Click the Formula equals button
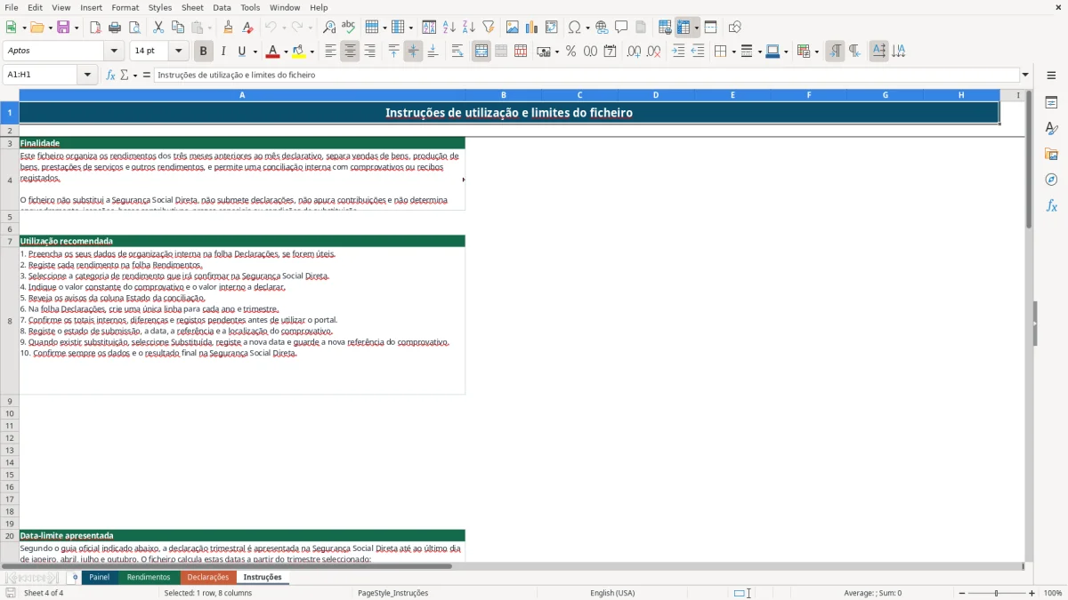Image resolution: width=1068 pixels, height=600 pixels. pos(147,75)
